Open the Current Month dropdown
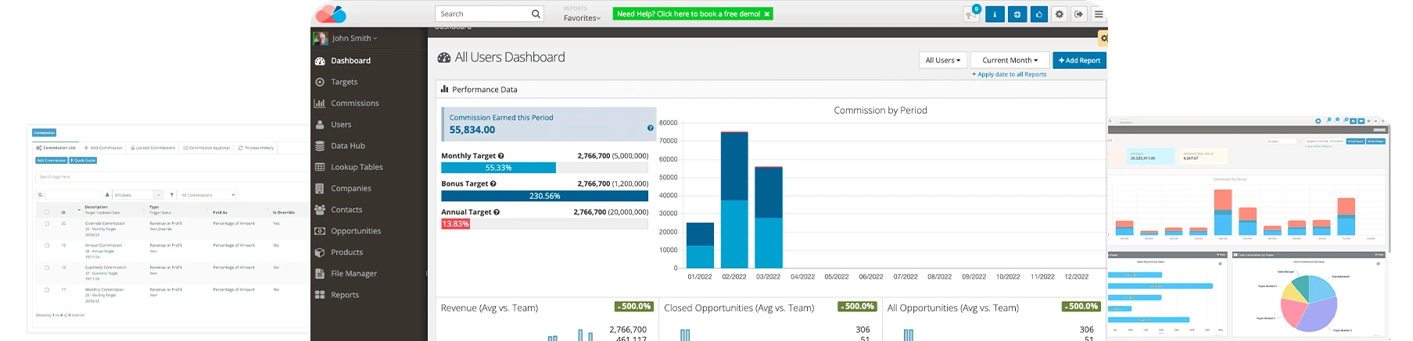Screen dimensions: 1413x341 coord(1010,60)
